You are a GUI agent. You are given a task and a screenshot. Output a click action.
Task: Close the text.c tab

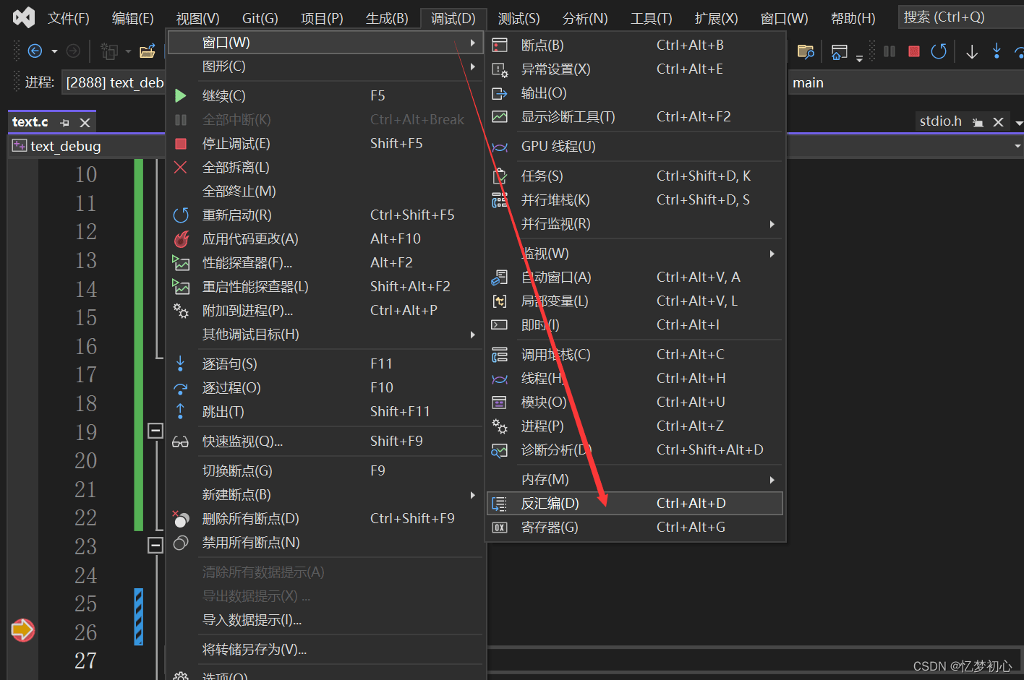click(x=85, y=123)
